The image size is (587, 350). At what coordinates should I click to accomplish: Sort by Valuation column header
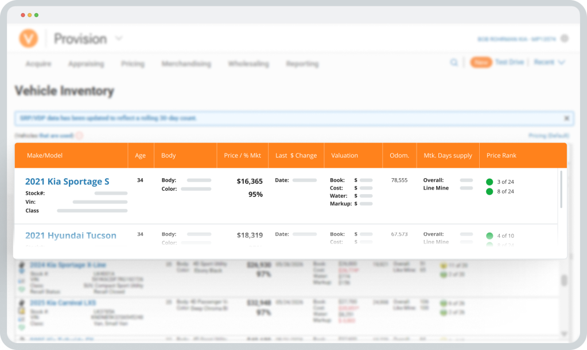344,155
